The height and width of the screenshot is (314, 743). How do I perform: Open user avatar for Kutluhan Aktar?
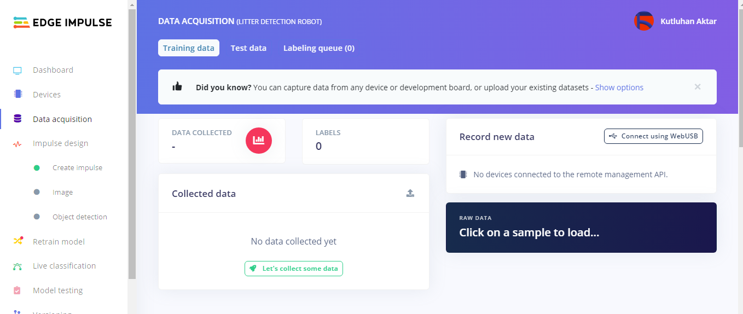tap(643, 21)
